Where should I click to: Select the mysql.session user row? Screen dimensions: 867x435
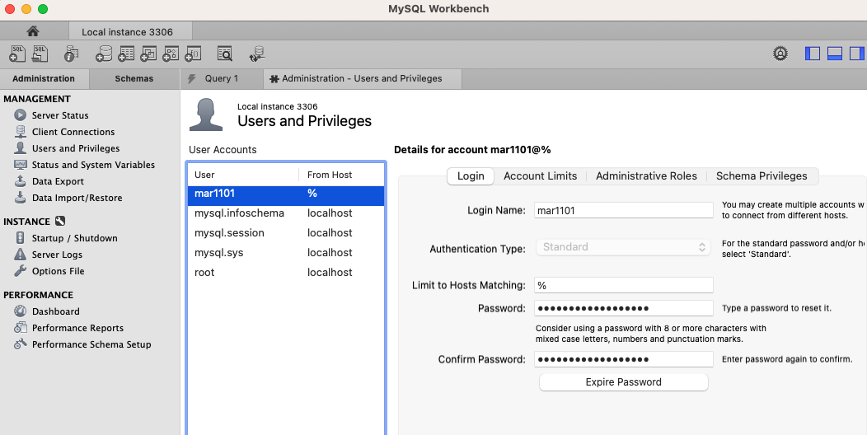coord(286,232)
